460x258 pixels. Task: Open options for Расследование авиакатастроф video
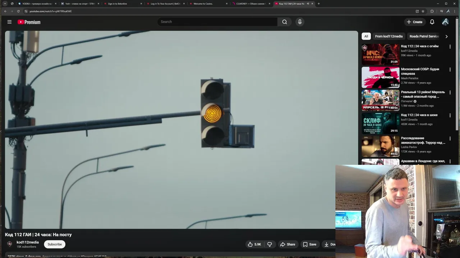click(x=450, y=138)
